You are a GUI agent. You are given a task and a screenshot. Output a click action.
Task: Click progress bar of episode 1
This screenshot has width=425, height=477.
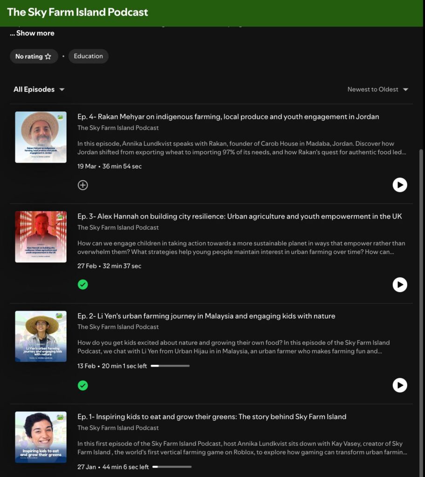pos(172,467)
